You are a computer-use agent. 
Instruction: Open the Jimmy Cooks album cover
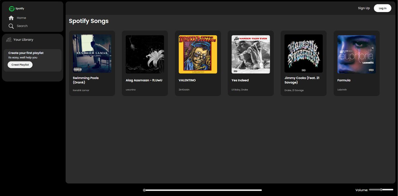tap(303, 54)
